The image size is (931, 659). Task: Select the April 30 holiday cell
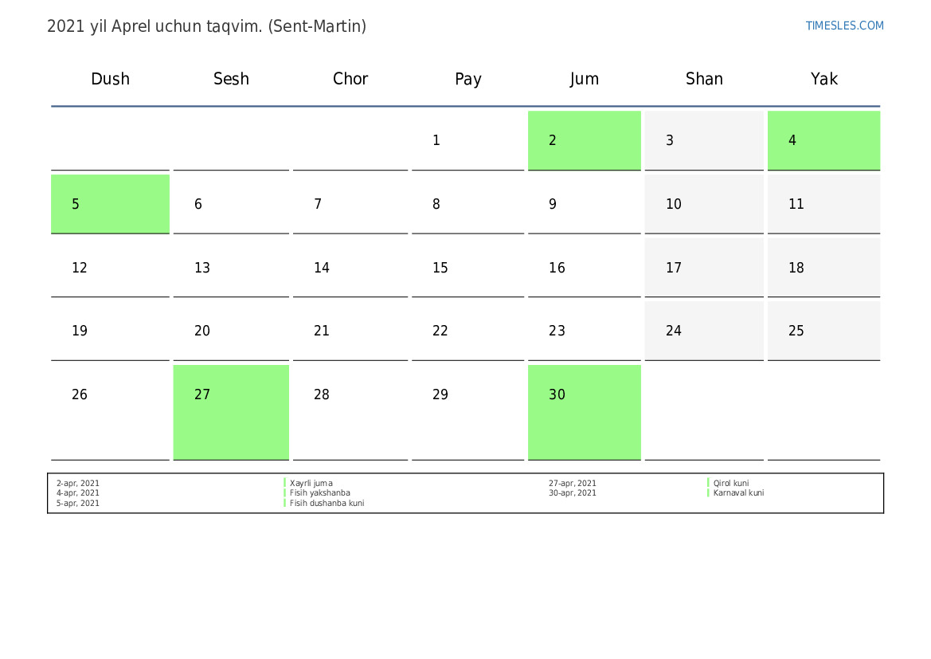point(584,411)
